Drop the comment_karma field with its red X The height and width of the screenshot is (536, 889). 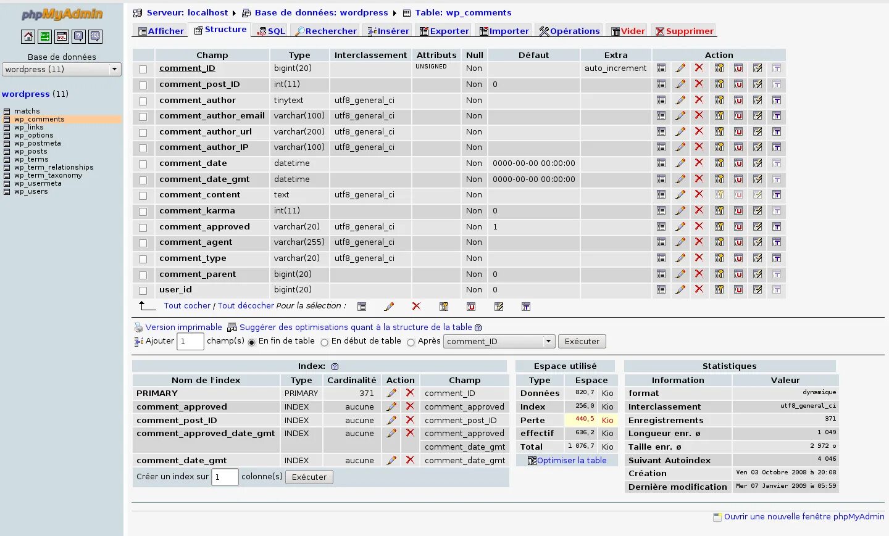pos(699,210)
